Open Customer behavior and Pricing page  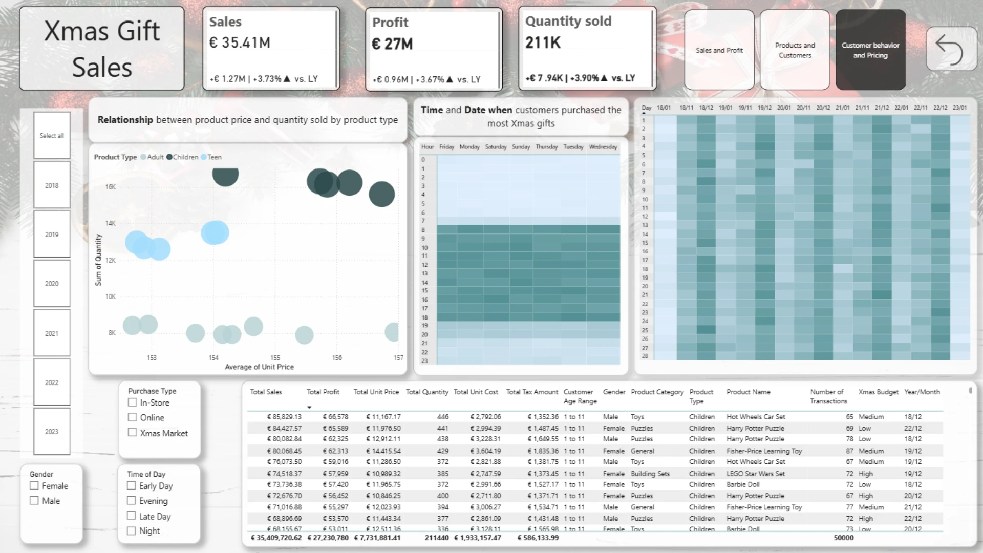(870, 50)
